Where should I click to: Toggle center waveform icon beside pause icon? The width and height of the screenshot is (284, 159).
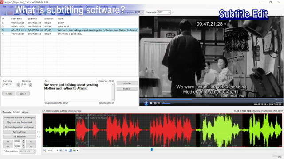pos(70,150)
